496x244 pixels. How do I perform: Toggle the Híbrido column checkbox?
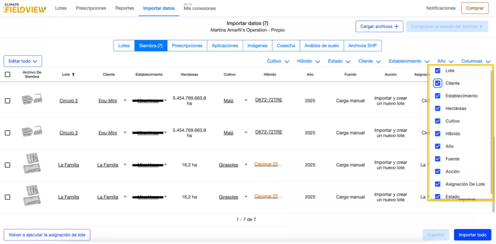pos(437,134)
